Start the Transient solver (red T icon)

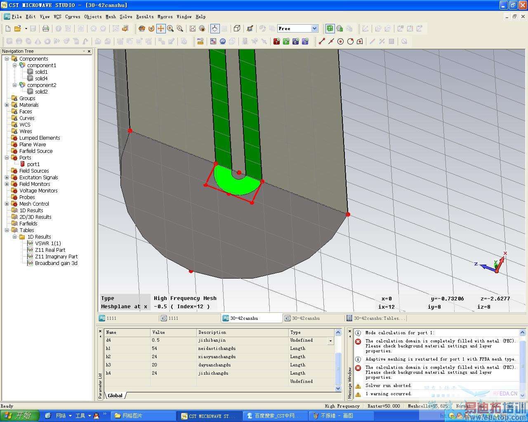276,41
